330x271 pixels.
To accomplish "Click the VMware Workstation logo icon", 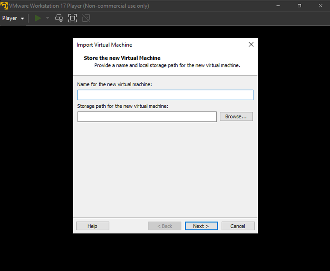I will (x=4, y=6).
